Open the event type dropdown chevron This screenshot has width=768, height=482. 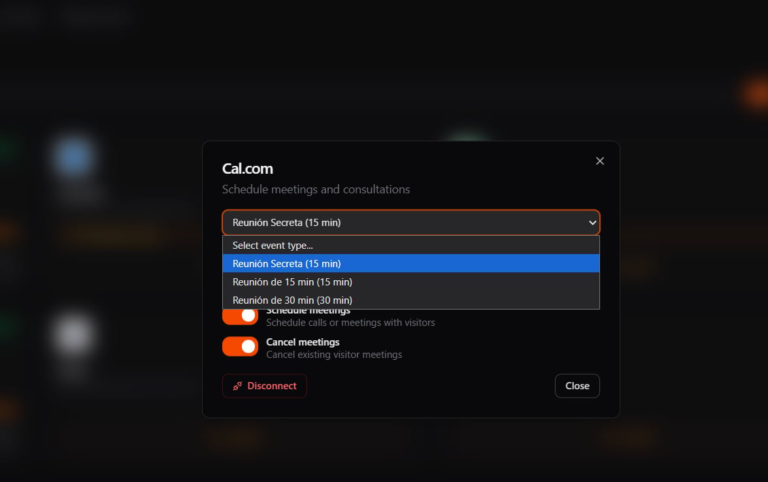point(592,223)
